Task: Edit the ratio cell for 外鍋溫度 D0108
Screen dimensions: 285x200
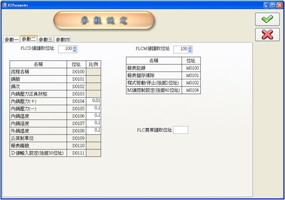Action: click(93, 131)
